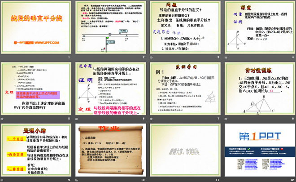Image resolution: width=296 pixels, height=182 pixels.
Task: Select slide 9 titled 整理小结
Action: coord(36,150)
